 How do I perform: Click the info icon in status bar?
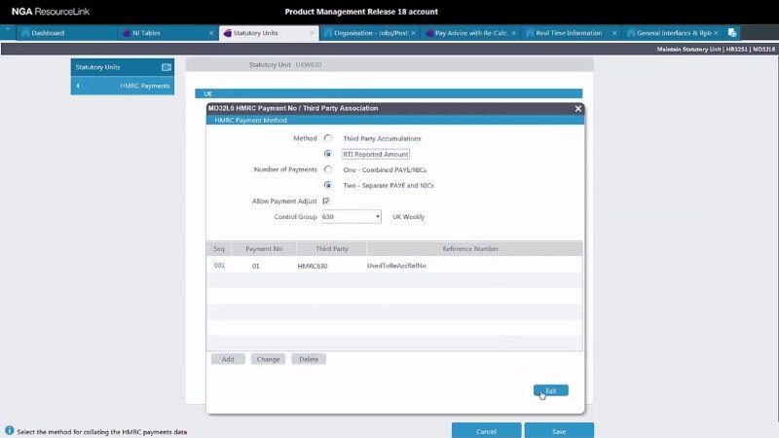pos(9,430)
